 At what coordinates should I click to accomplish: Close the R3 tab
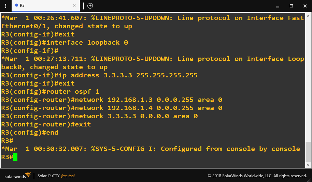[x=74, y=5]
